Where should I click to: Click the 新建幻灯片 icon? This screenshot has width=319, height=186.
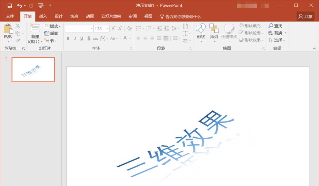[x=35, y=28]
